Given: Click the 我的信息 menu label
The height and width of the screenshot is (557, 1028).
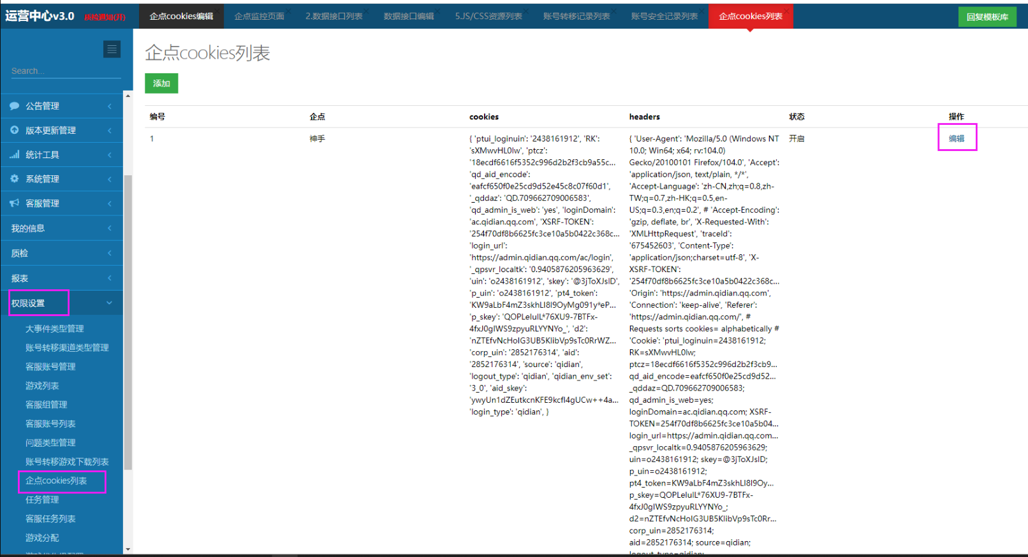Looking at the screenshot, I should pyautogui.click(x=28, y=228).
